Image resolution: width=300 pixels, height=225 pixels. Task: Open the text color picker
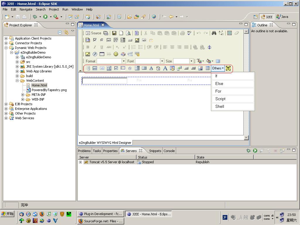(200, 61)
